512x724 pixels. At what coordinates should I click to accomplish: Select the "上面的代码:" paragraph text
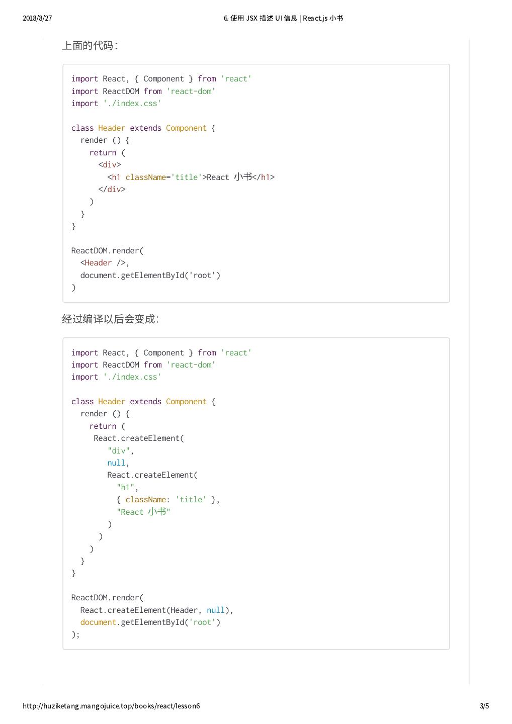coord(90,46)
